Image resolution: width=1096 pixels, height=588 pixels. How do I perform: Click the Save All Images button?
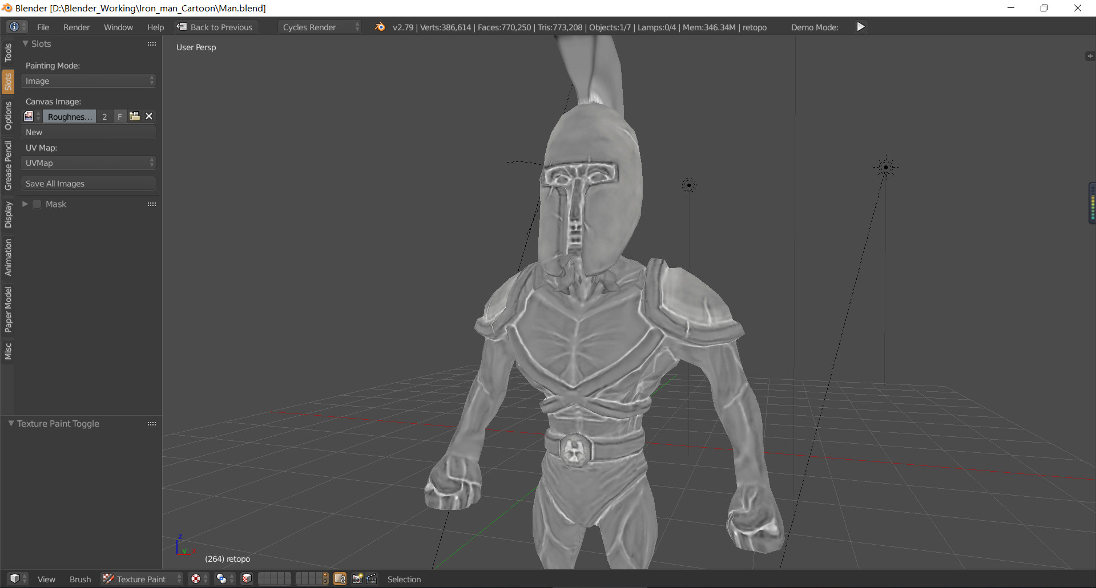pyautogui.click(x=88, y=183)
